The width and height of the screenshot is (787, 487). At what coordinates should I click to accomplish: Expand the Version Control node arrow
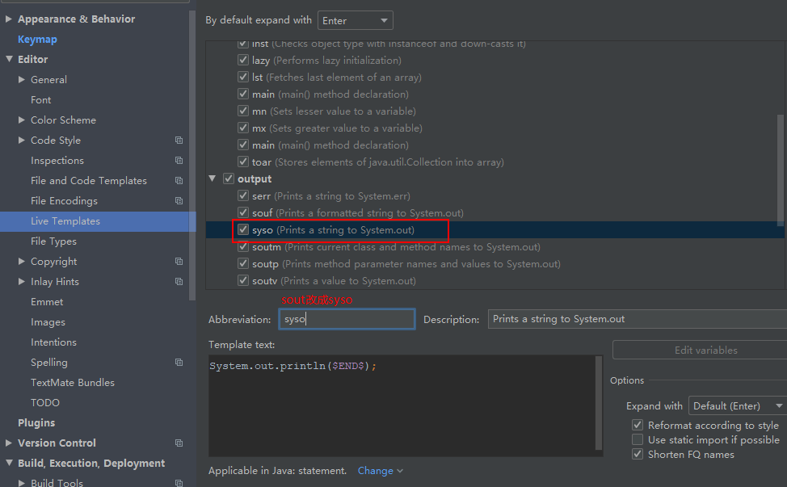[9, 443]
